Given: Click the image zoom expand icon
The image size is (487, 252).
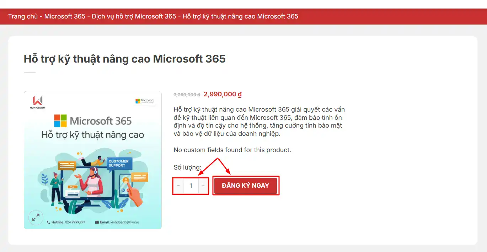Looking at the screenshot, I should coord(36,218).
